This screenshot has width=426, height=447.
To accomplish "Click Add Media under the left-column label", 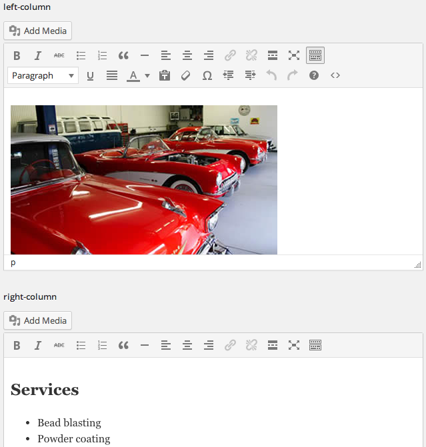I will click(38, 31).
